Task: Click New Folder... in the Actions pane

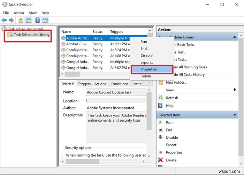Action: tap(176, 82)
